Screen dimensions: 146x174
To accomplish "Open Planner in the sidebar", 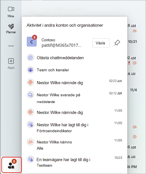I will [x=11, y=28].
